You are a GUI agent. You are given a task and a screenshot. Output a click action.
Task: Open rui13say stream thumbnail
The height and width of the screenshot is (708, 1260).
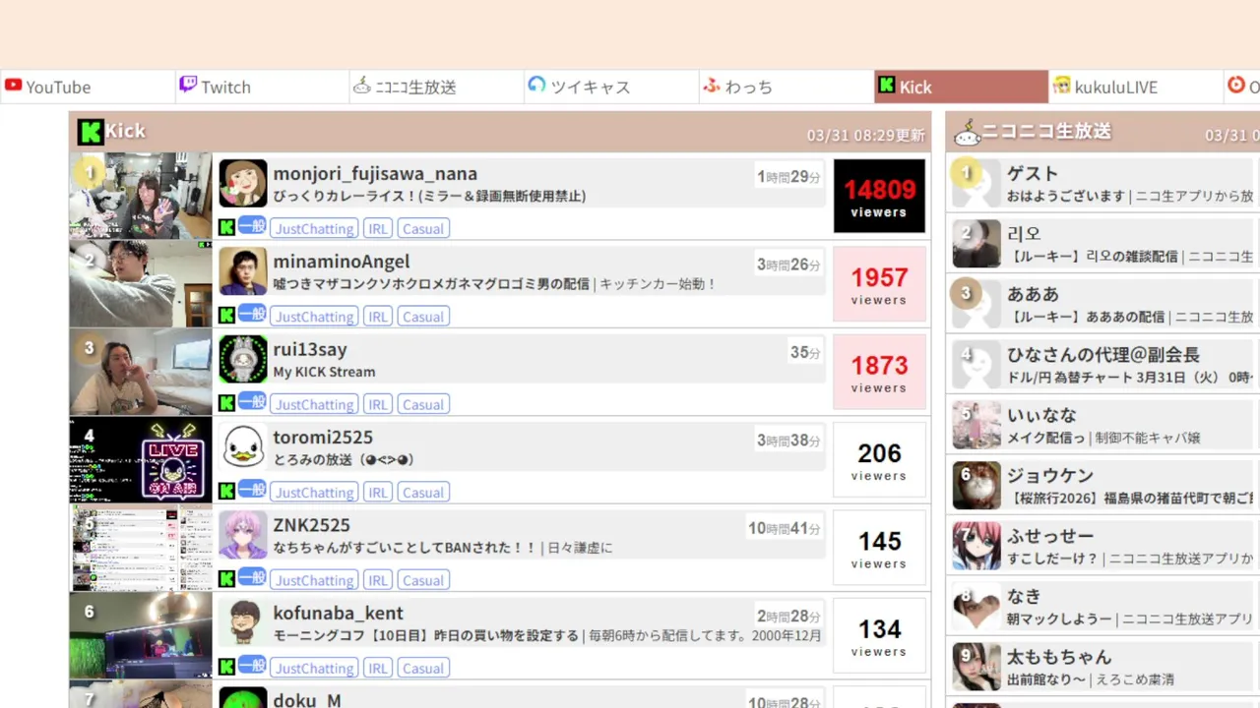[x=141, y=372]
